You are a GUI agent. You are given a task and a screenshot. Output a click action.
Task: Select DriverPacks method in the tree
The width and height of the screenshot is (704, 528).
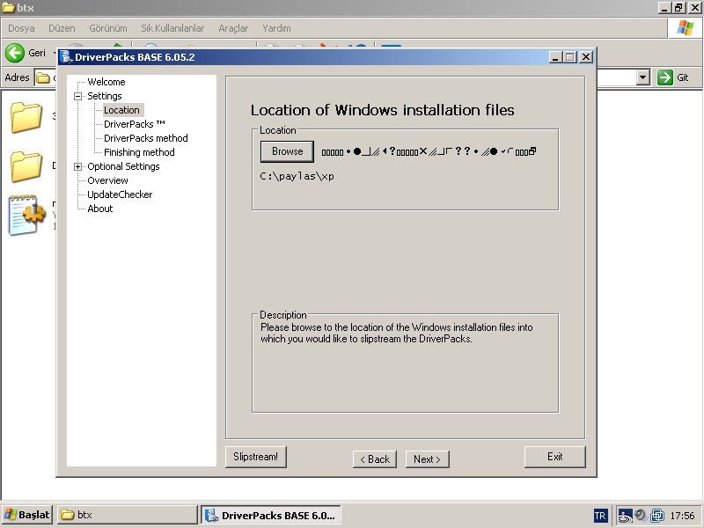145,138
